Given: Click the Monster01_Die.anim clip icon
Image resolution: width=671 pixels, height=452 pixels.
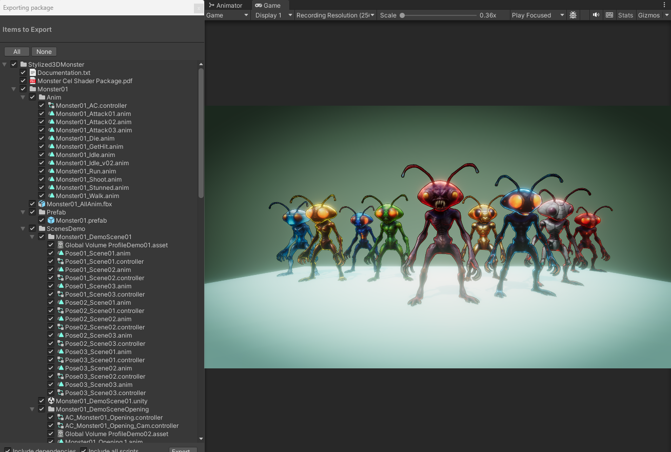Looking at the screenshot, I should coord(51,139).
